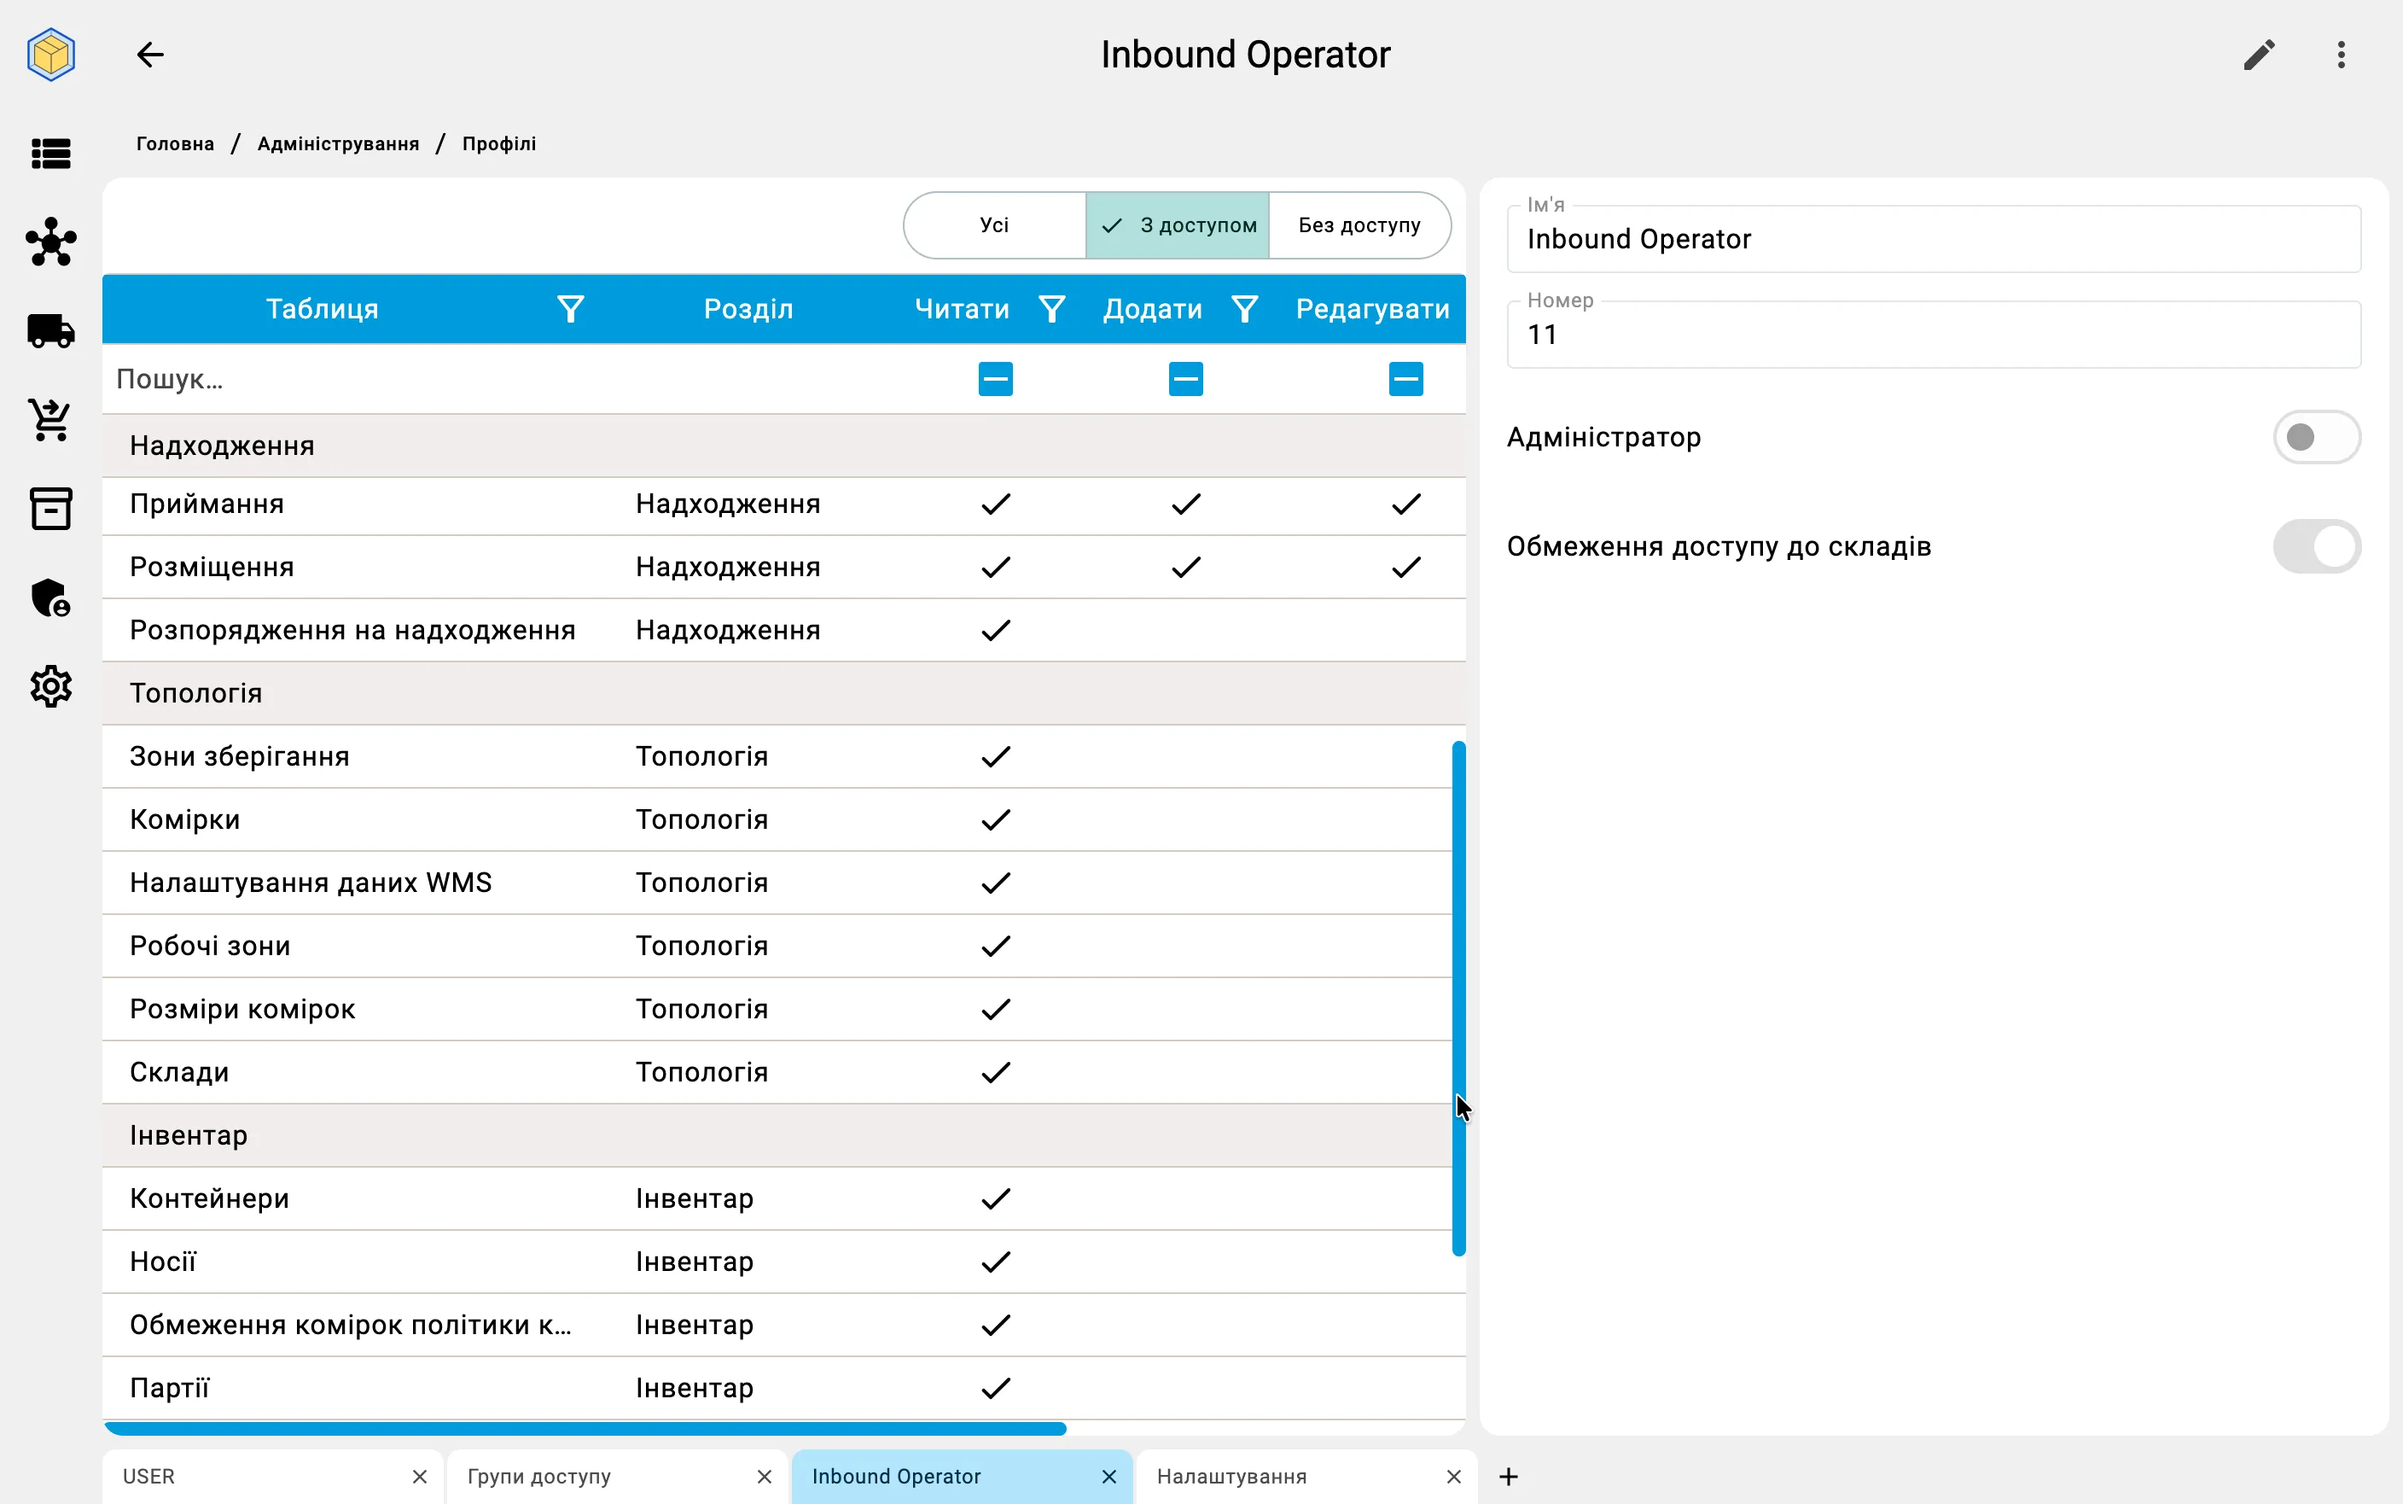
Task: Open the delivery truck sidebar icon
Action: tap(50, 330)
